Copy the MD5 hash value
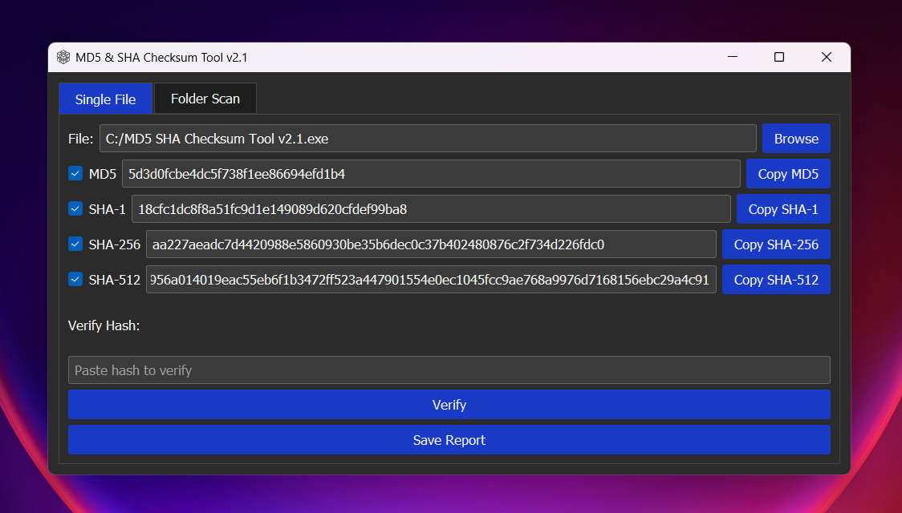Screen dimensions: 902x513 (x=788, y=174)
